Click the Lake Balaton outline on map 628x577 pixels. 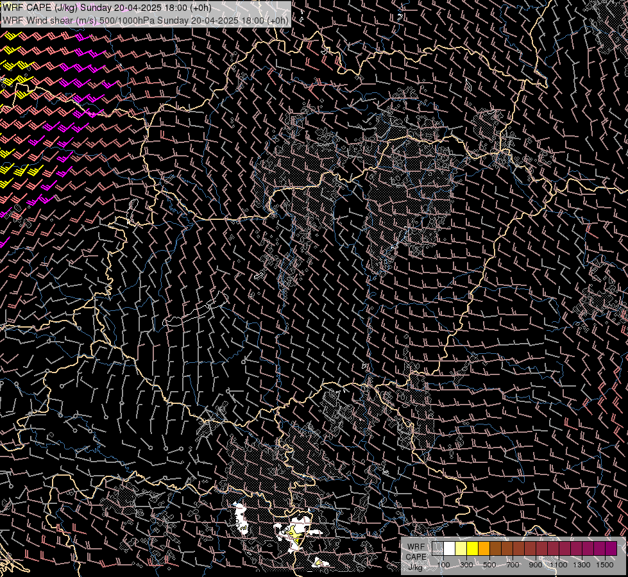[x=196, y=310]
